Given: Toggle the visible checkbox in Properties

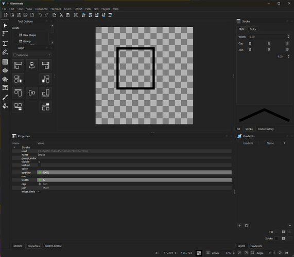Looking at the screenshot, I should (x=39, y=161).
